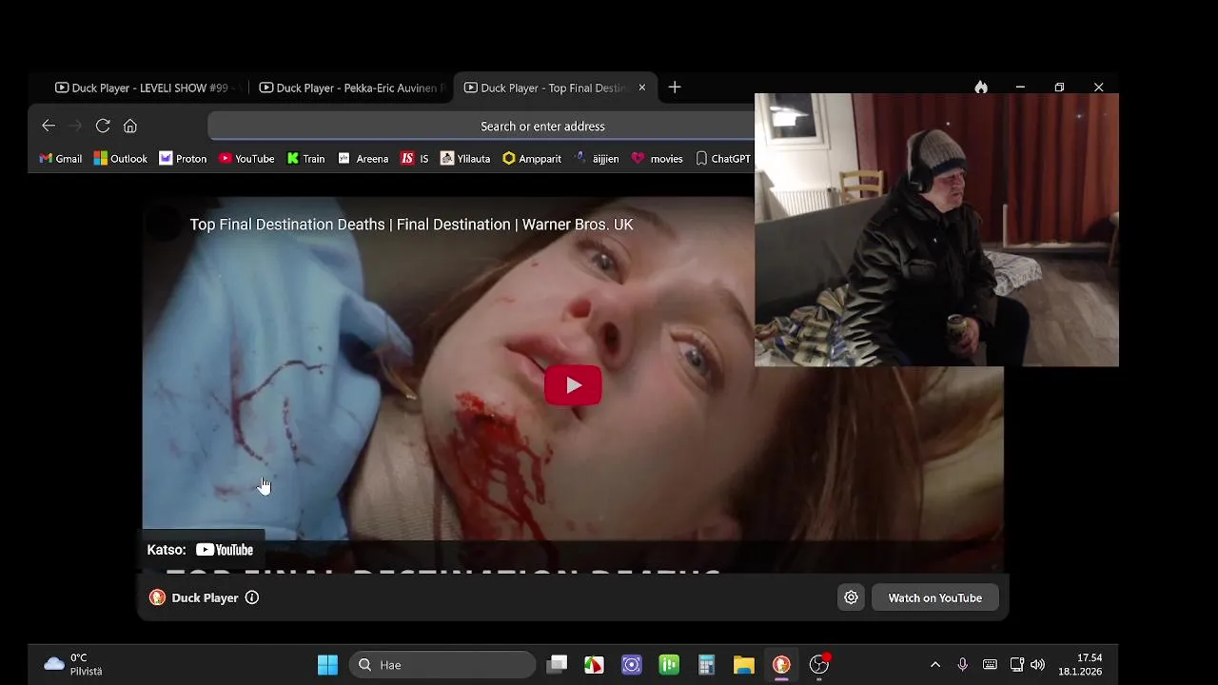Play the Final Destination video

pos(573,385)
